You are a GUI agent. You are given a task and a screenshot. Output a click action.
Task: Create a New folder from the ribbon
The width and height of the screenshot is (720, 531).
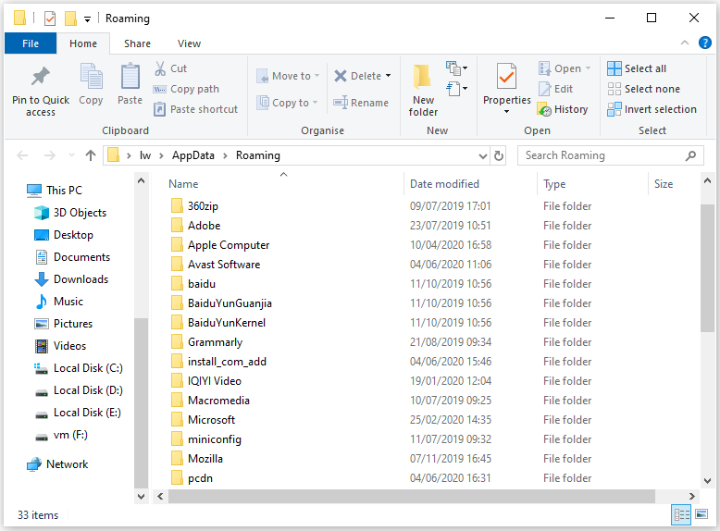(x=423, y=90)
